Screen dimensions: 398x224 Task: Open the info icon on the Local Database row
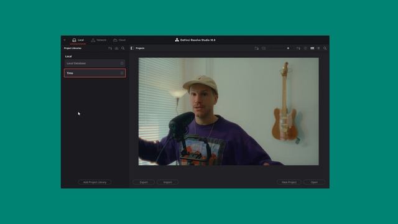[x=122, y=63]
